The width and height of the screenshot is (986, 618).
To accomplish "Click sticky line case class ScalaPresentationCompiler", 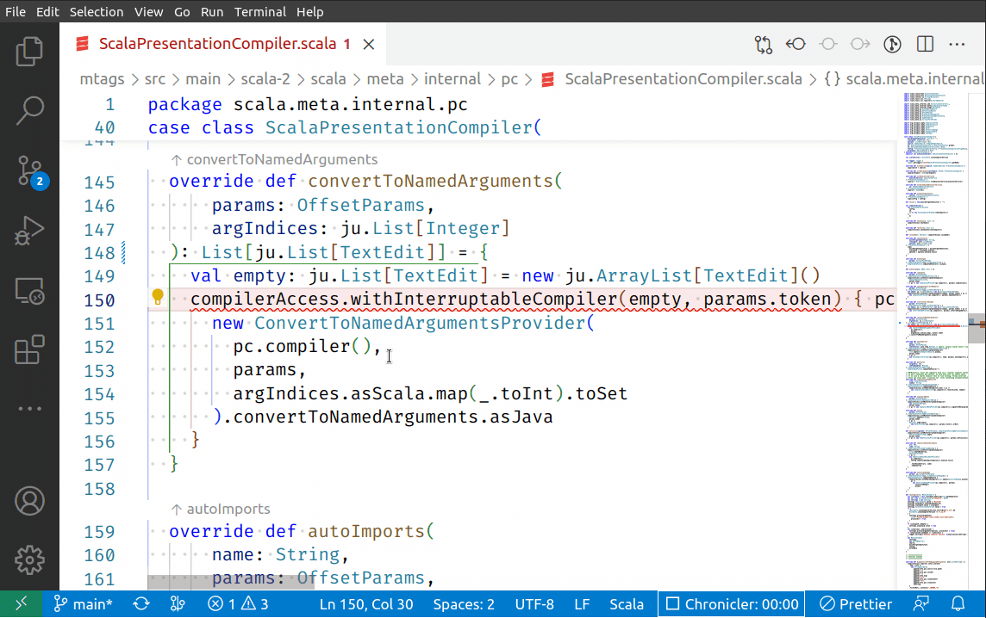I will tap(345, 128).
